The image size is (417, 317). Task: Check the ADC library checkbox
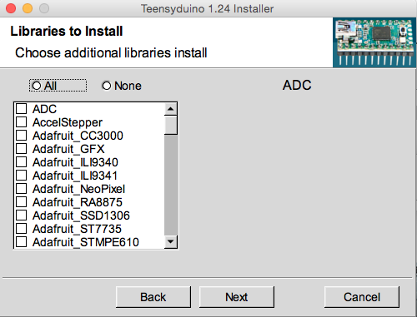(22, 109)
